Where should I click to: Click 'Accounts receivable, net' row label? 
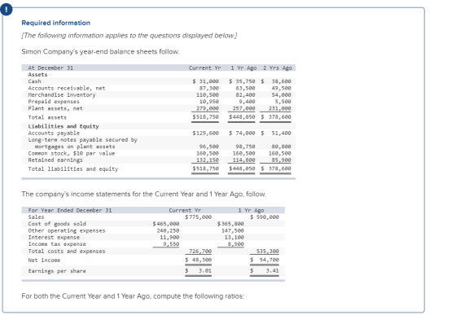click(67, 88)
